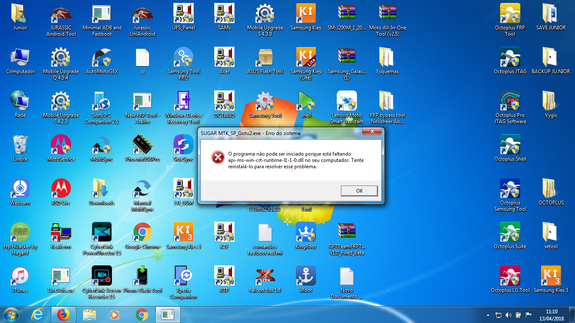This screenshot has width=575, height=323.
Task: Open the Rede network icon
Action: [20, 105]
